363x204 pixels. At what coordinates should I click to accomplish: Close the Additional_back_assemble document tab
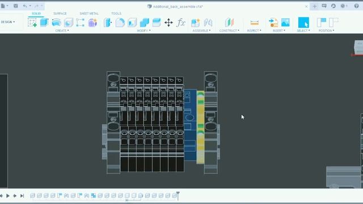tap(306, 6)
